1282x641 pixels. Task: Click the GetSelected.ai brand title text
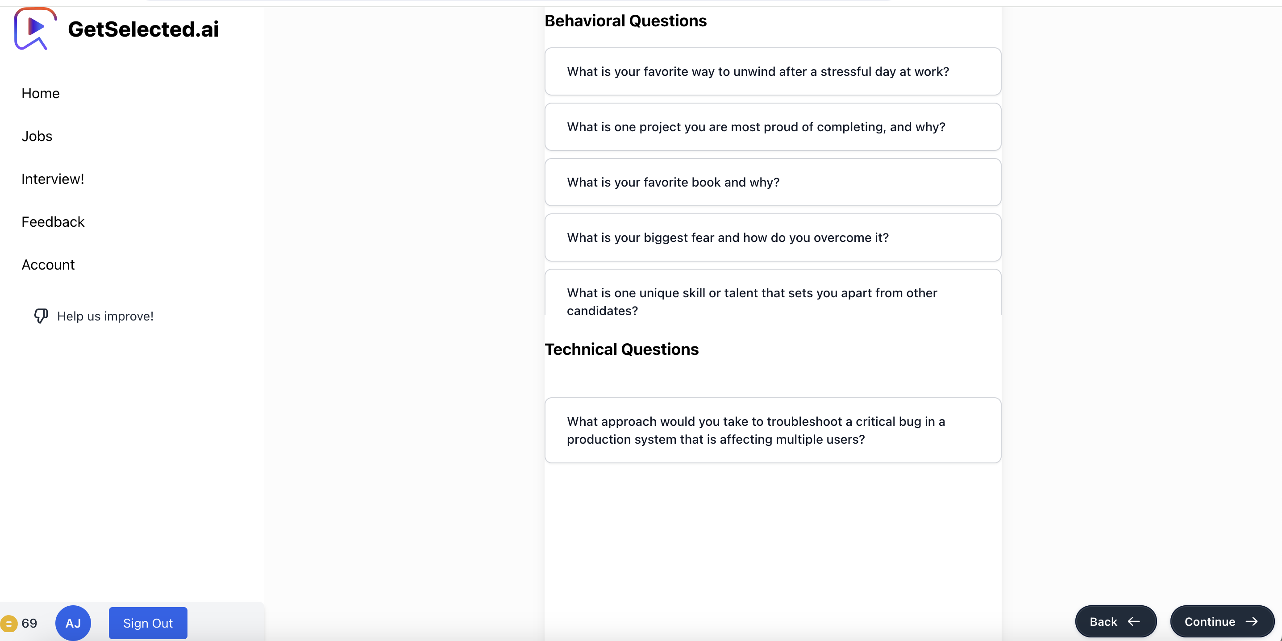pyautogui.click(x=143, y=29)
